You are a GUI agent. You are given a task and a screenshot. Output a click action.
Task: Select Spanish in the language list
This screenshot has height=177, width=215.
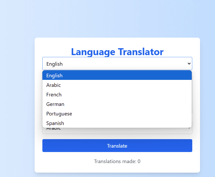click(117, 123)
